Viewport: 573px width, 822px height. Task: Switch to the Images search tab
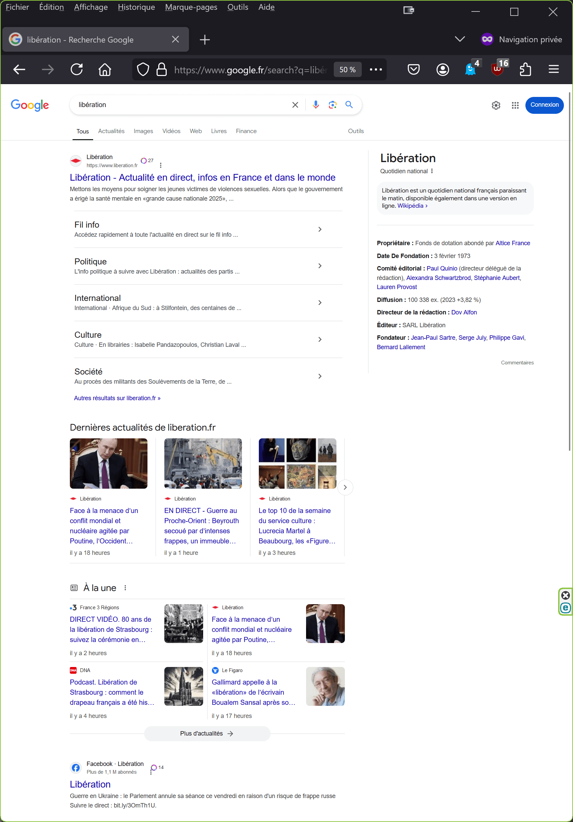click(x=143, y=131)
